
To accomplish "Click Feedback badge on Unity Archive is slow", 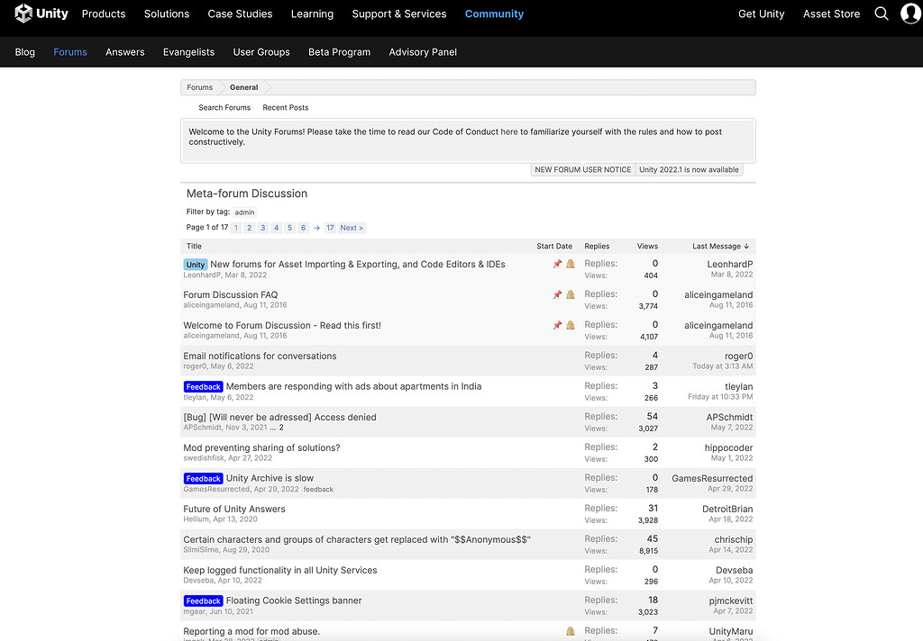I will coord(203,479).
